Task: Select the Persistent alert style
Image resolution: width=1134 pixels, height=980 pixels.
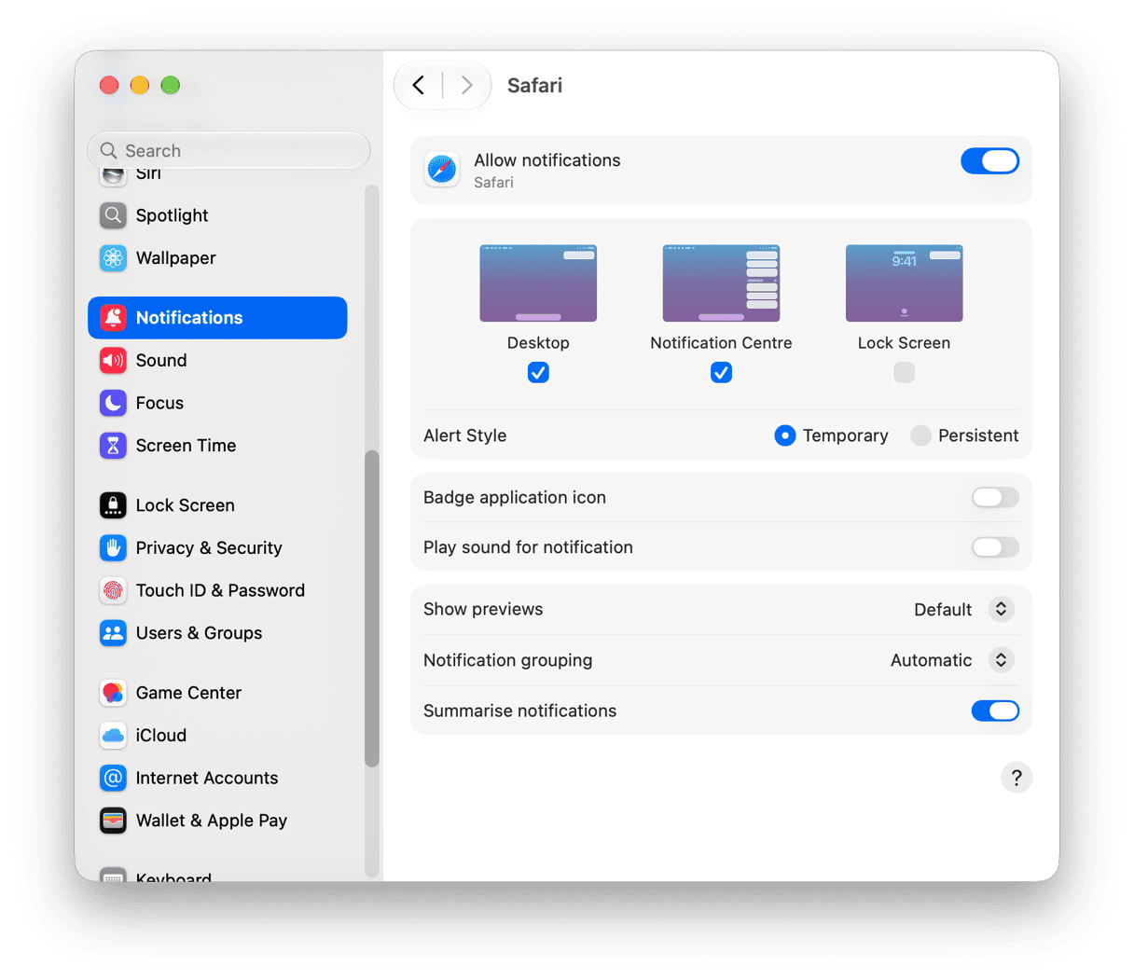Action: click(920, 435)
